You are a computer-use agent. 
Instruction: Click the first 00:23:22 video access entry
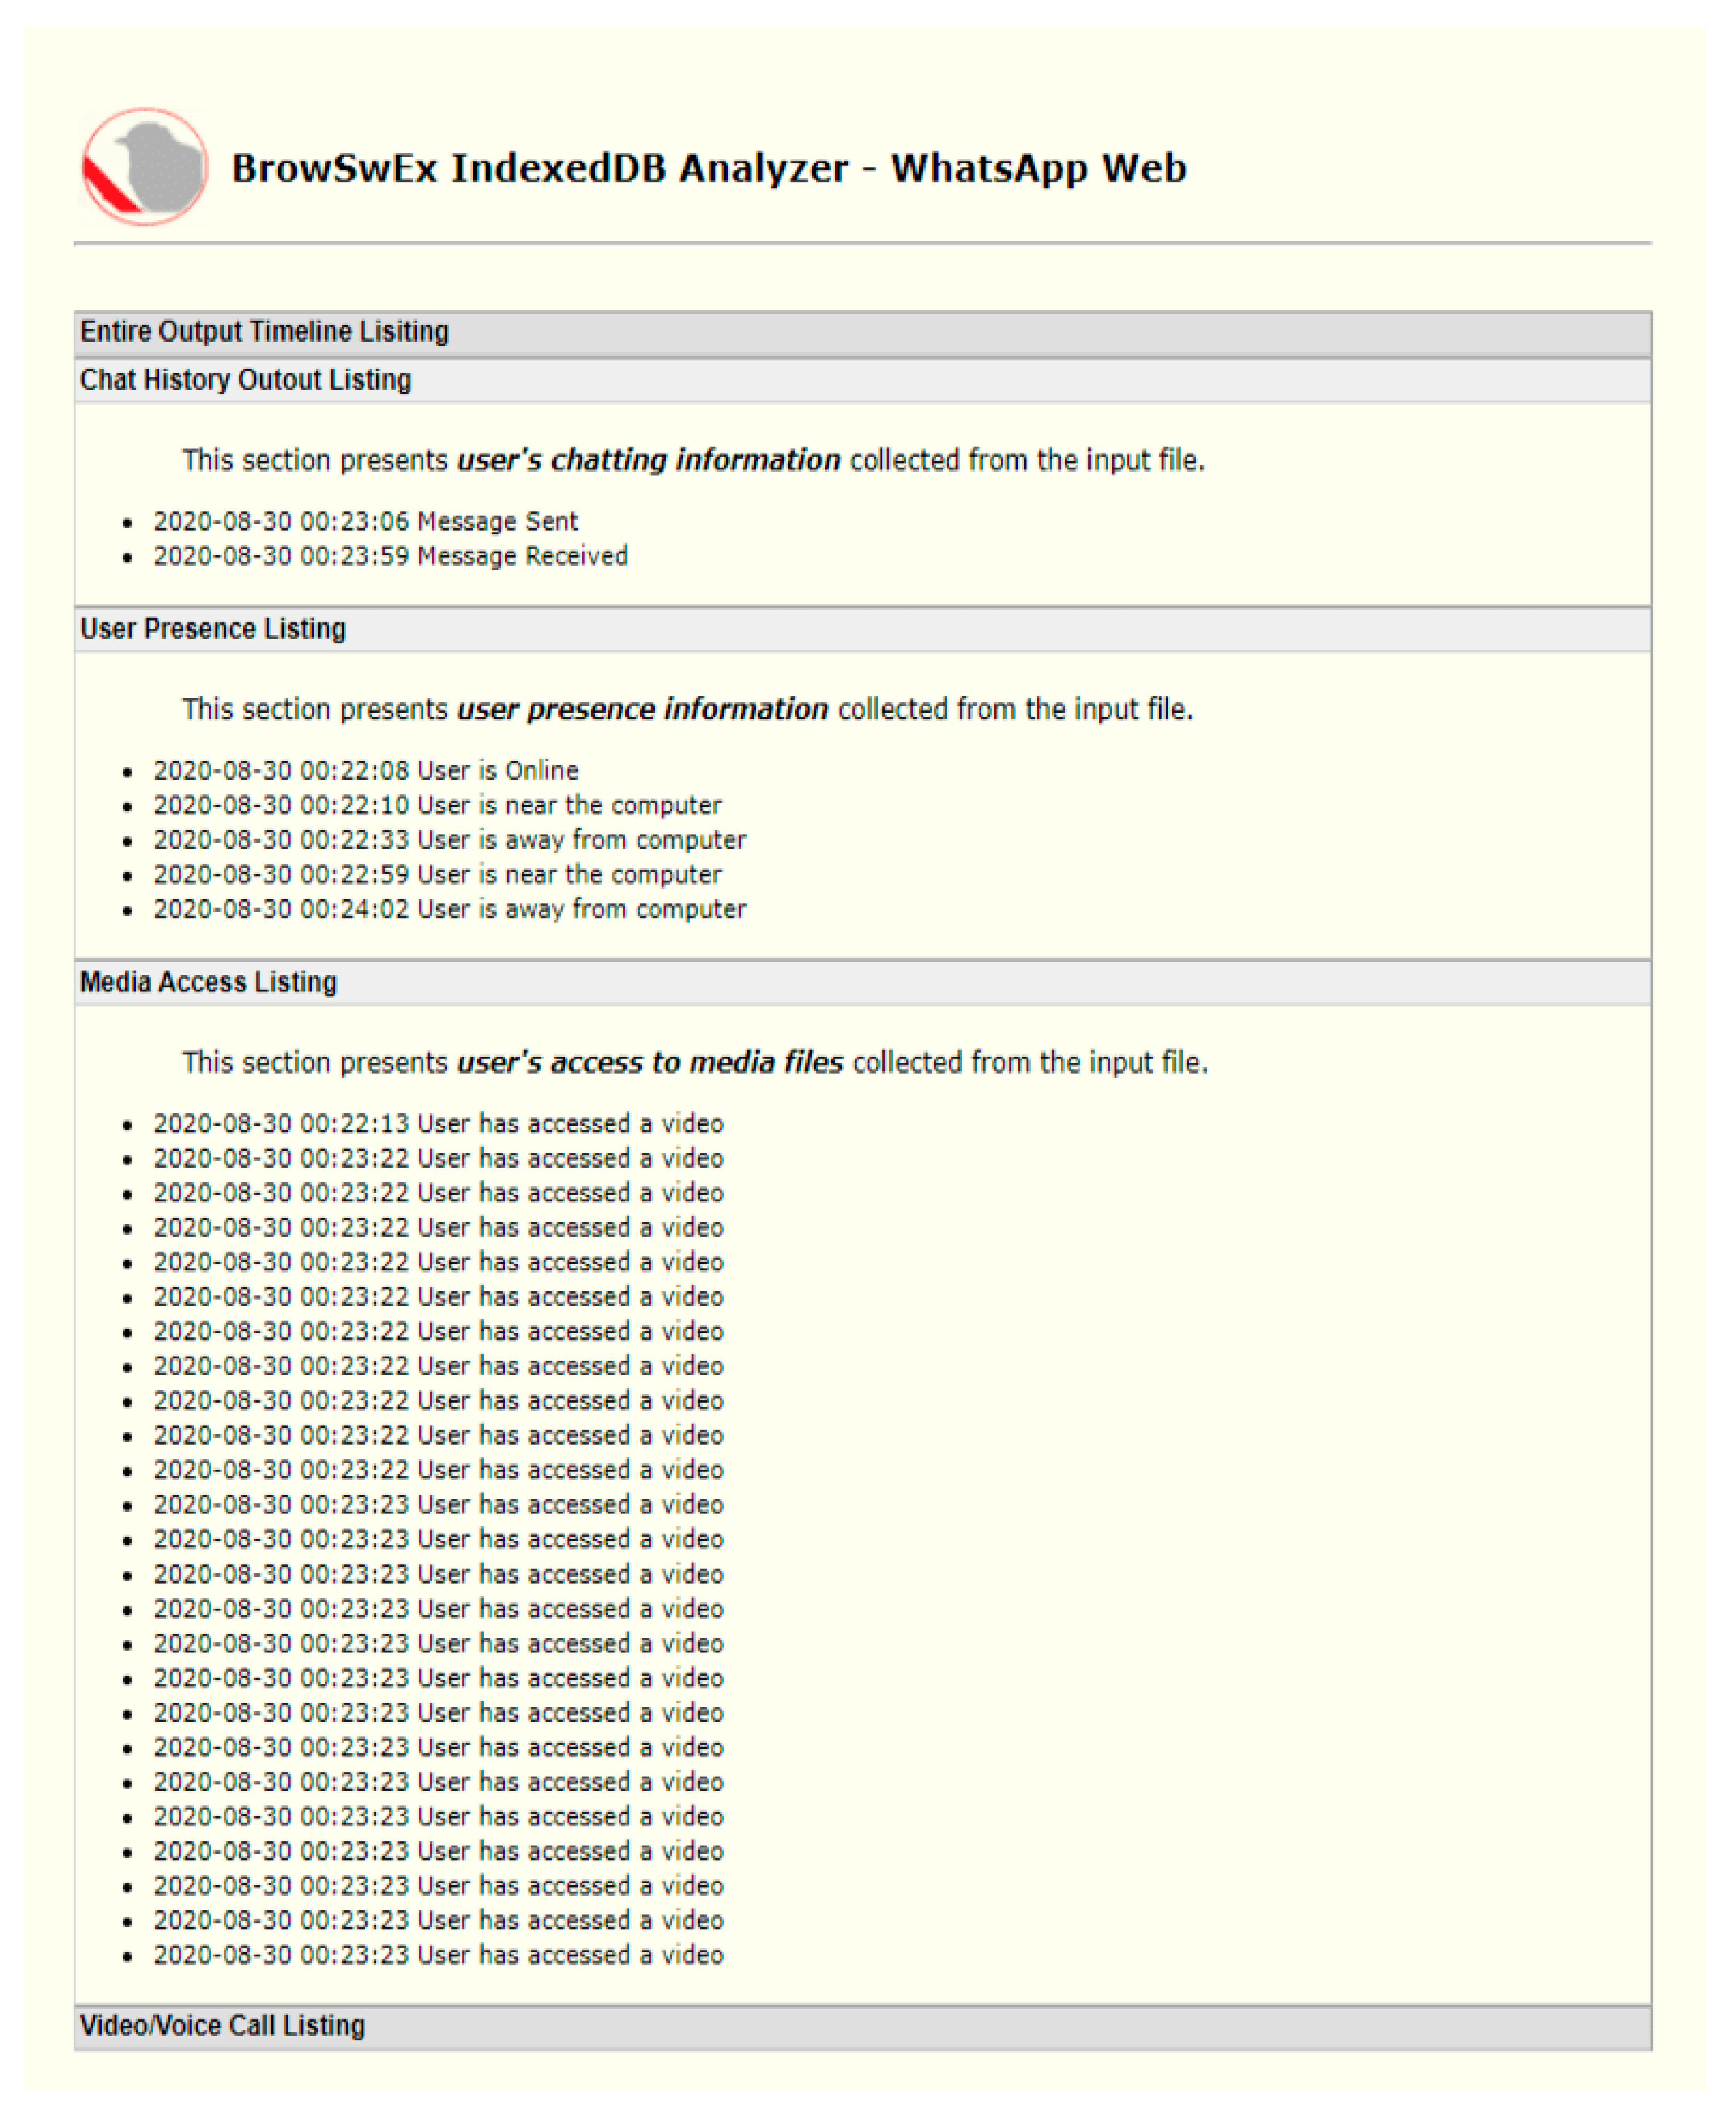[438, 1158]
